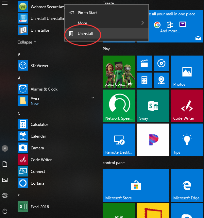Viewport: 204px width, 218px height.
Task: Click the control panel group header
Action: [114, 163]
